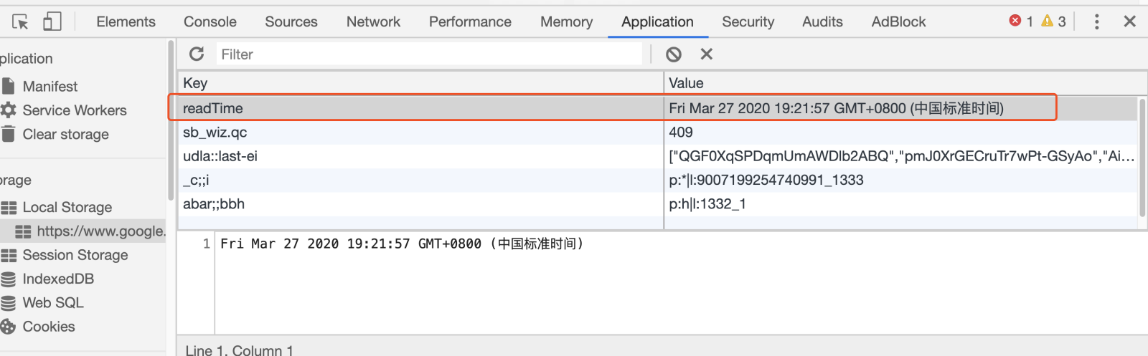Viewport: 1148px width, 356px height.
Task: Open the Clear storage item
Action: pyautogui.click(x=65, y=135)
